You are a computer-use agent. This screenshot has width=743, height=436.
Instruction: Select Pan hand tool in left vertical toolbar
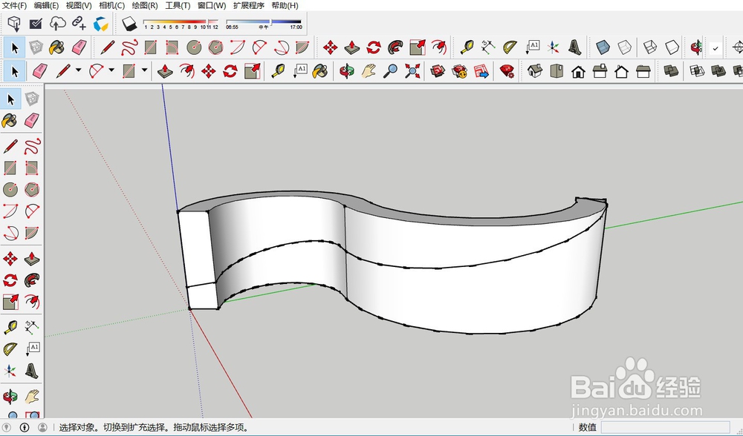[x=32, y=396]
